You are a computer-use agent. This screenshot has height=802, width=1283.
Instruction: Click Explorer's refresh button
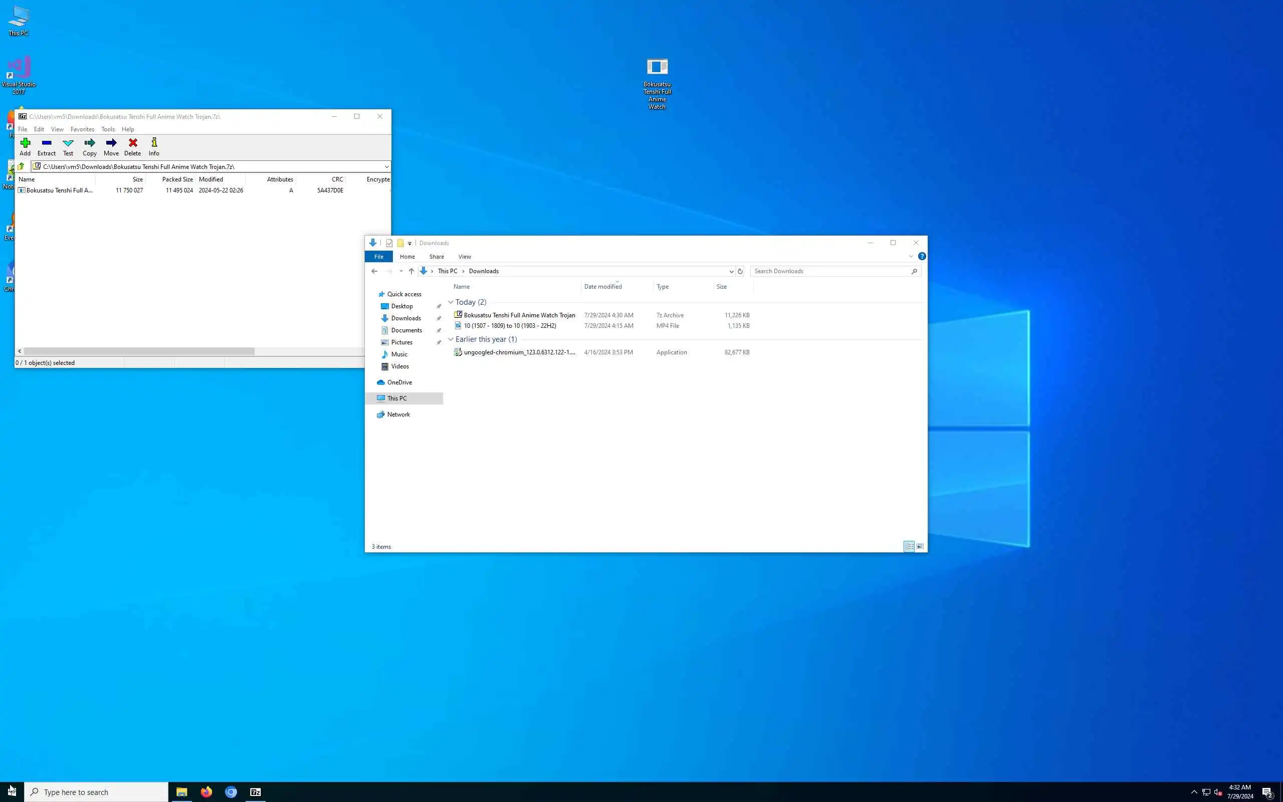(740, 271)
